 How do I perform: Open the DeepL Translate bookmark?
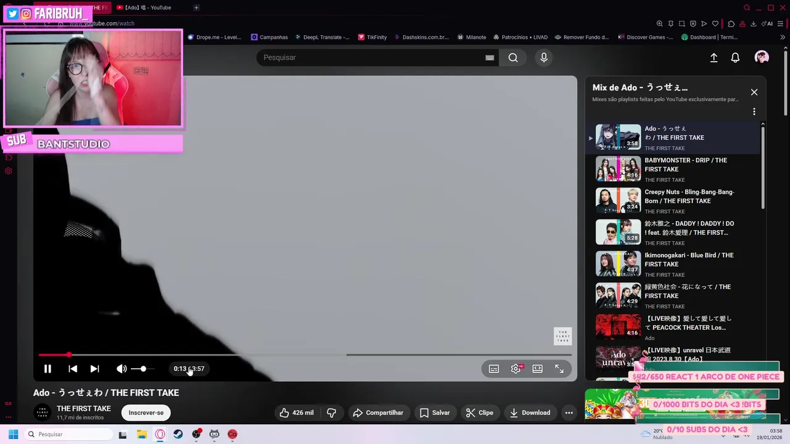coord(322,37)
